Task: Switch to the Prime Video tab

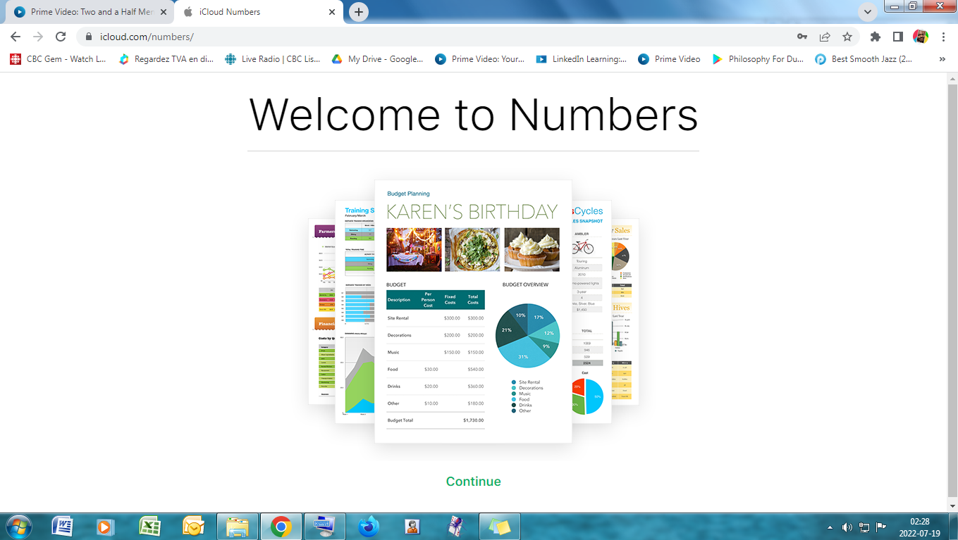Action: point(88,12)
